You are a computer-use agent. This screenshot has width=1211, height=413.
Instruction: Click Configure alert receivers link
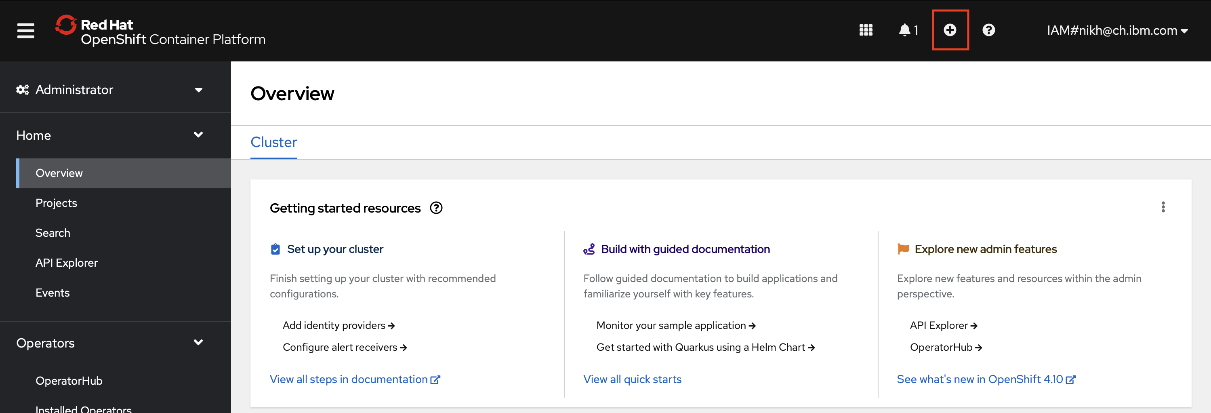344,347
